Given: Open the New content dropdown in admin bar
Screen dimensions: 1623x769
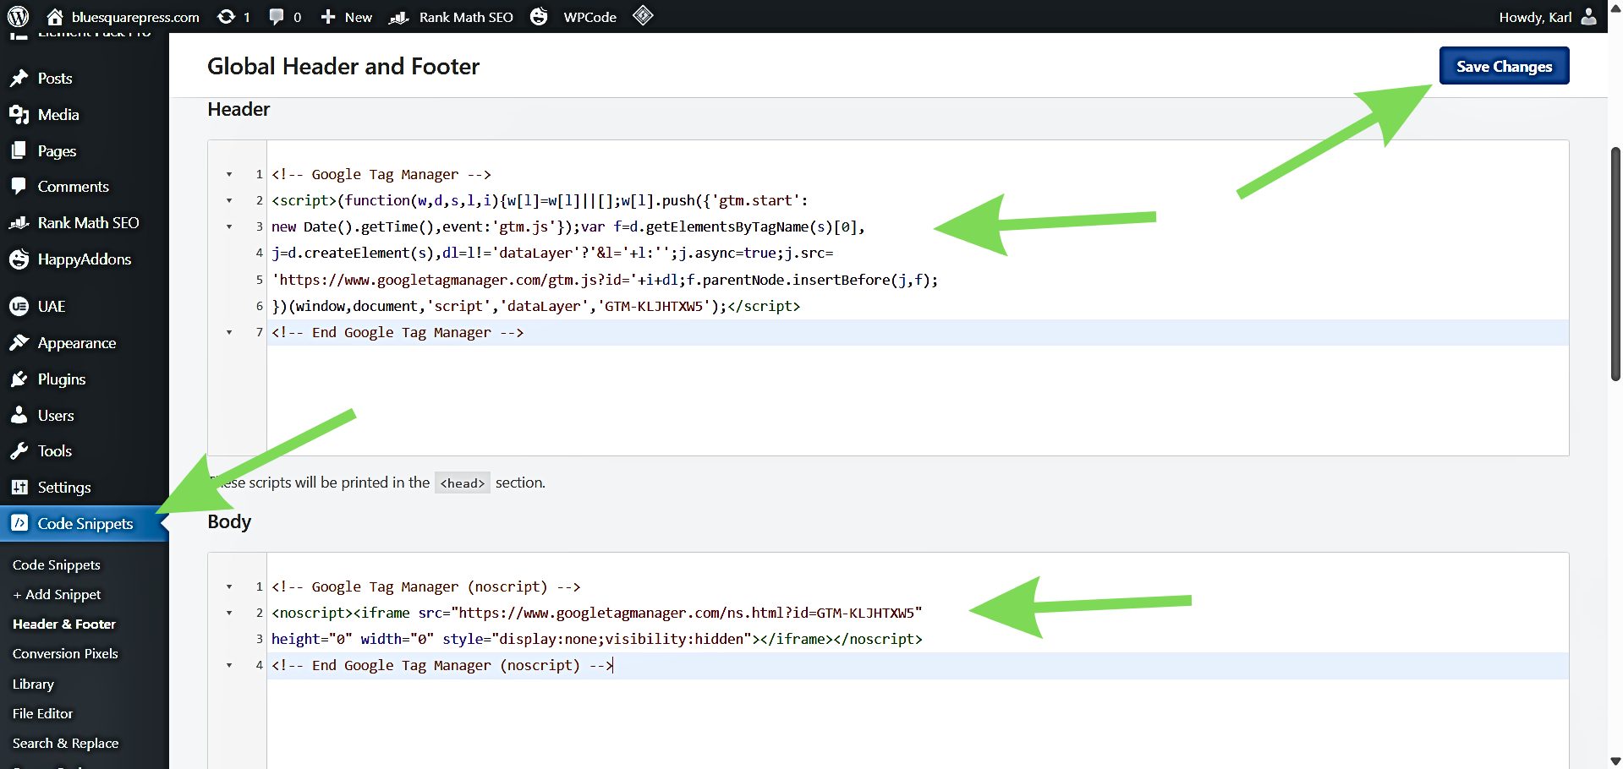Looking at the screenshot, I should click(347, 16).
